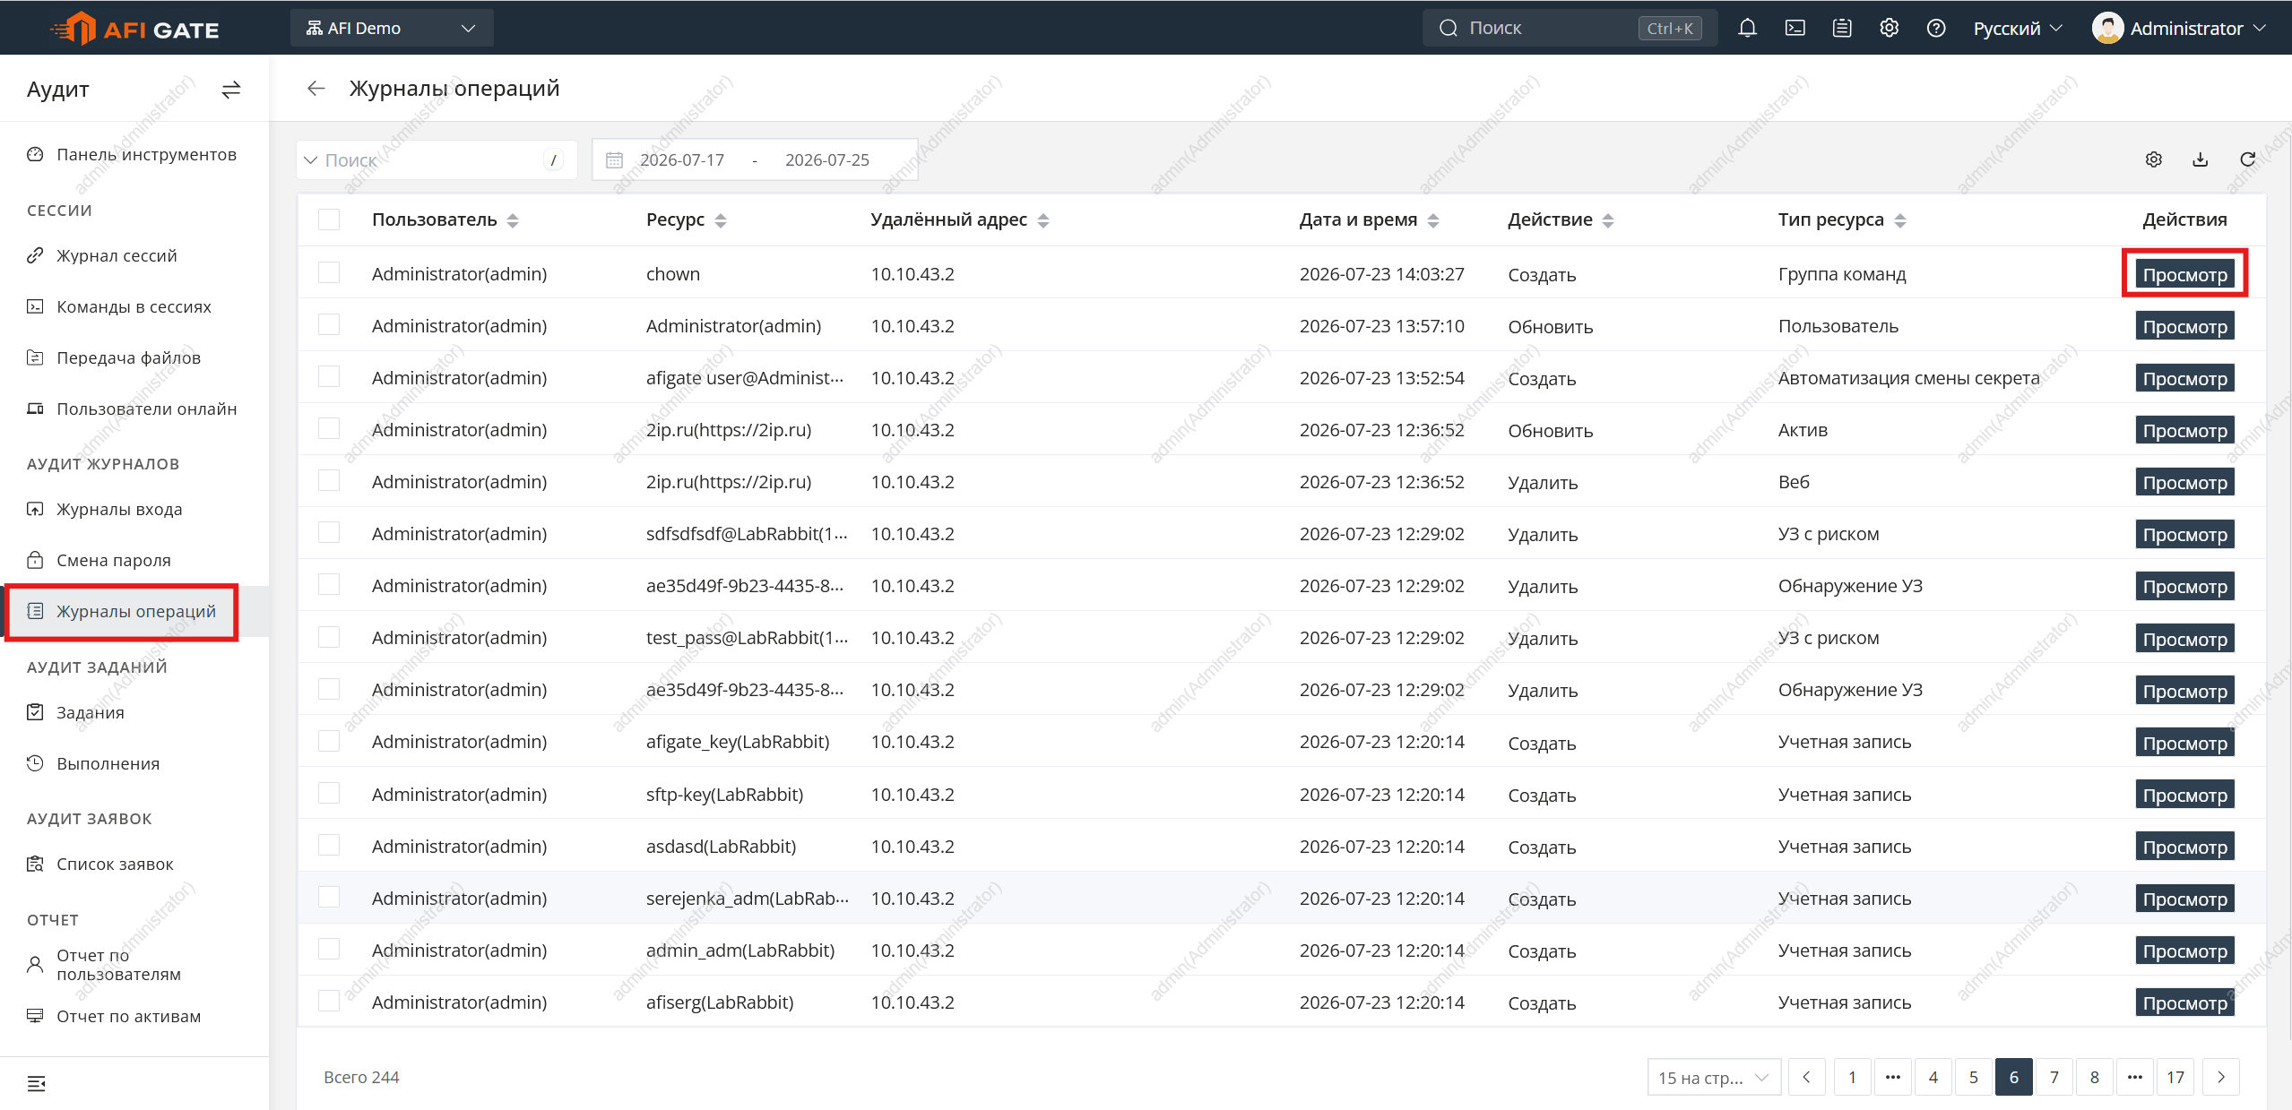Open Пользователи онлайн in sidebar
This screenshot has width=2292, height=1110.
pyautogui.click(x=134, y=409)
